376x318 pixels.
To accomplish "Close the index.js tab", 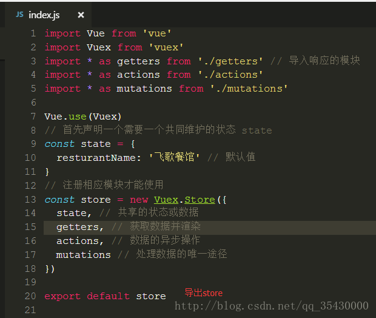I will [x=81, y=15].
